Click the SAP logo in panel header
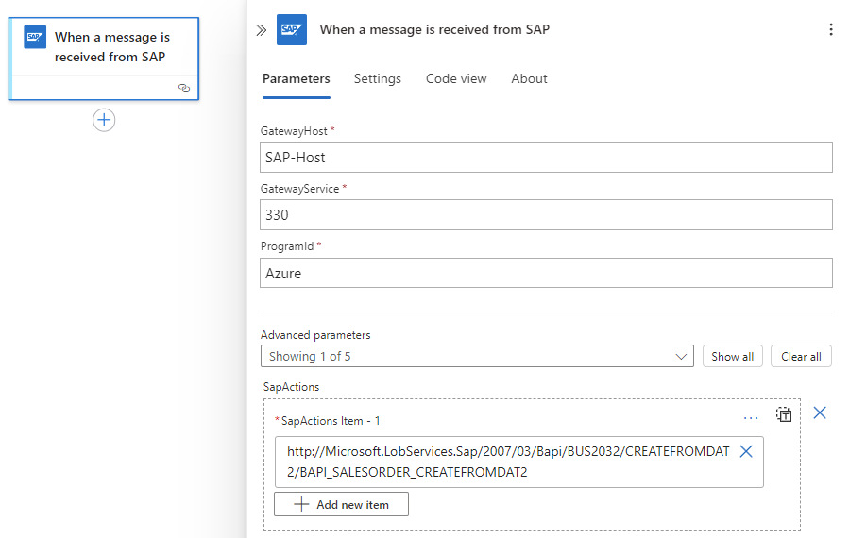 (x=292, y=30)
